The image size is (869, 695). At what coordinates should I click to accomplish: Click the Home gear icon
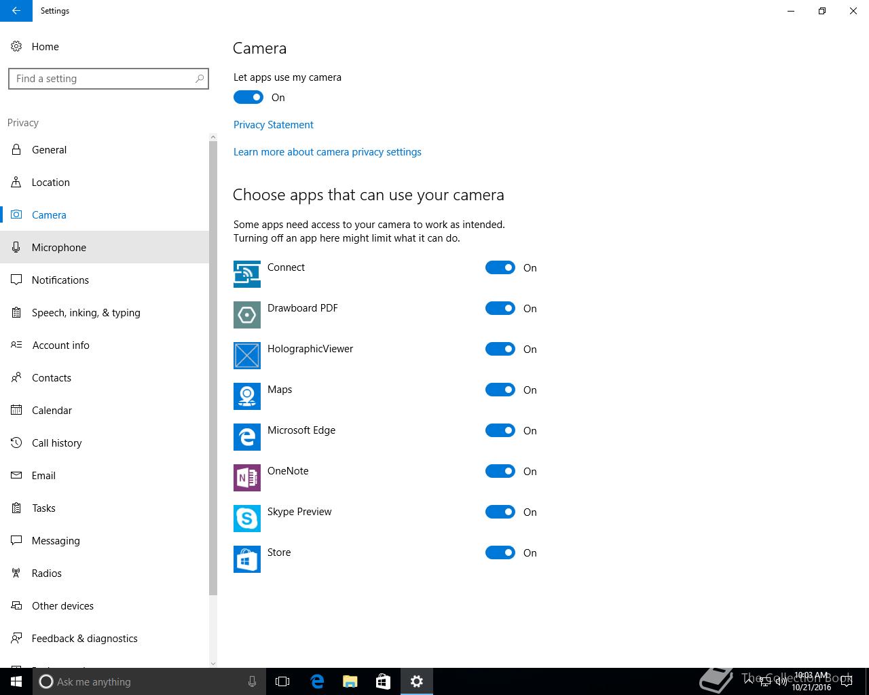pos(16,46)
